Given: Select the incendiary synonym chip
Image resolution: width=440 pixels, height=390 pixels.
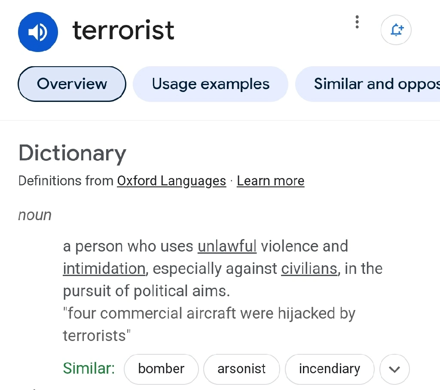Looking at the screenshot, I should tap(330, 369).
